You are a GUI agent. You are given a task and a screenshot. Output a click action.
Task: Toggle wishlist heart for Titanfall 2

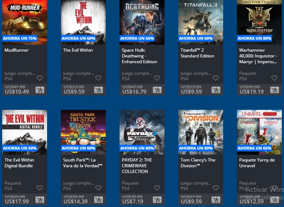point(216,78)
